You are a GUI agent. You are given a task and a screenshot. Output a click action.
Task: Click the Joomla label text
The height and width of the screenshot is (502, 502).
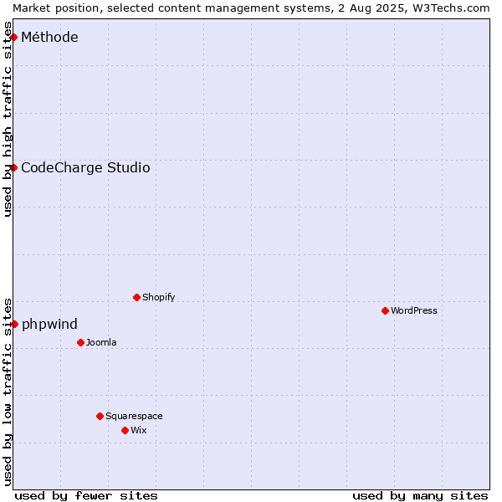coord(101,342)
